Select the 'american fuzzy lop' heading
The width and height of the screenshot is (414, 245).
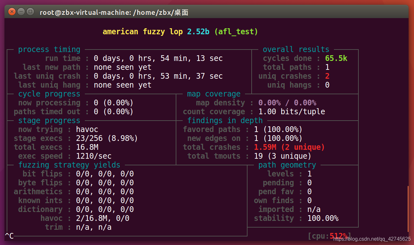click(143, 32)
